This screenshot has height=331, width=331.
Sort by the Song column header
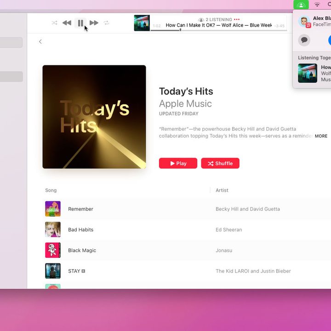pyautogui.click(x=51, y=190)
